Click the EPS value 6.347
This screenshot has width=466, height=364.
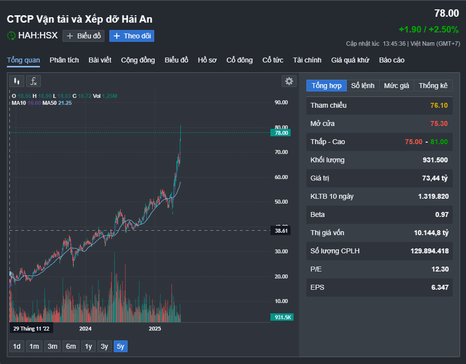440,287
